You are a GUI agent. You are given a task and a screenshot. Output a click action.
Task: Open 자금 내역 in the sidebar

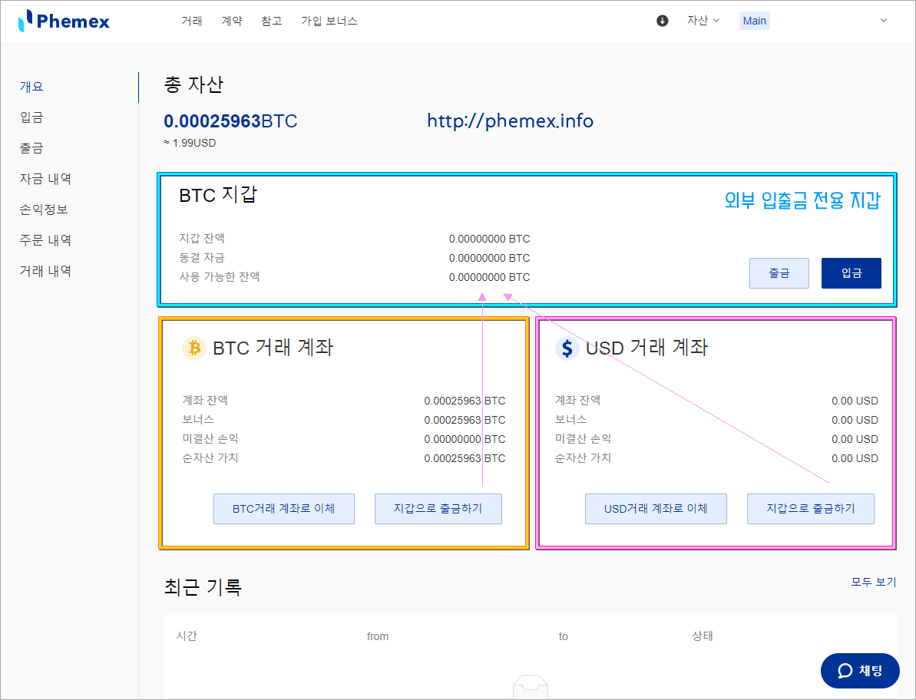[x=45, y=179]
